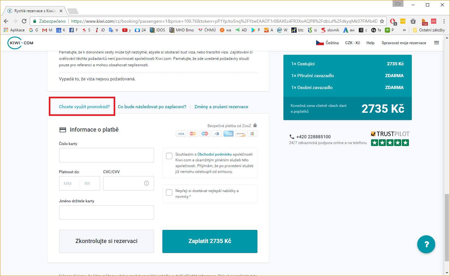Click Chcete využít promokód? link

point(84,107)
